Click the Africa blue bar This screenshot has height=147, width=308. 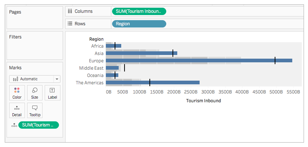[114, 46]
